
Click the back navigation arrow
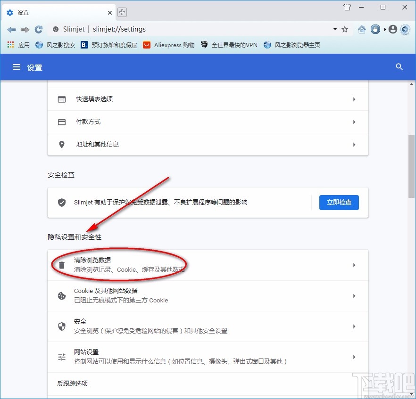(11, 29)
